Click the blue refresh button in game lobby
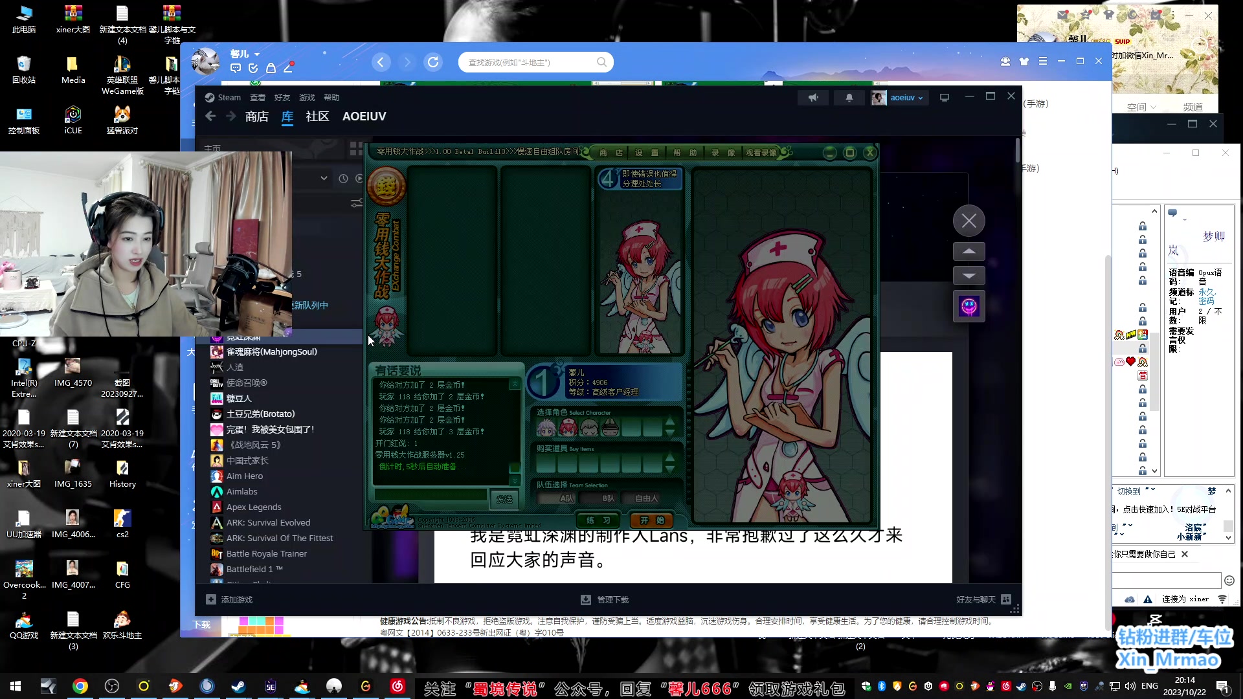 [433, 62]
